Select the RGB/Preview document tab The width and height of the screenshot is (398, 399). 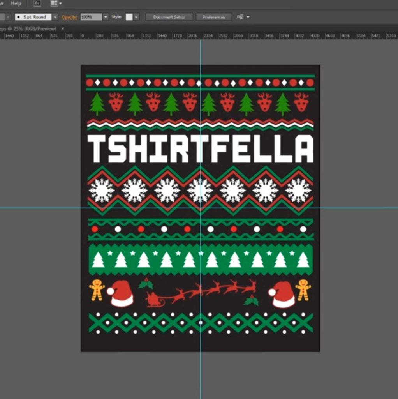(x=28, y=28)
